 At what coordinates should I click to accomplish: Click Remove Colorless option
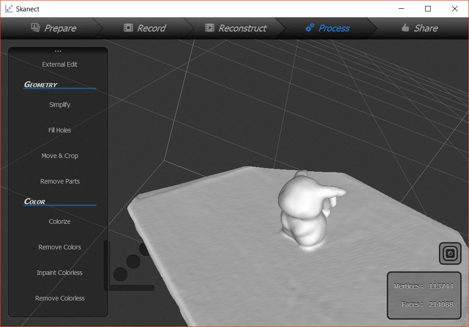tap(59, 298)
